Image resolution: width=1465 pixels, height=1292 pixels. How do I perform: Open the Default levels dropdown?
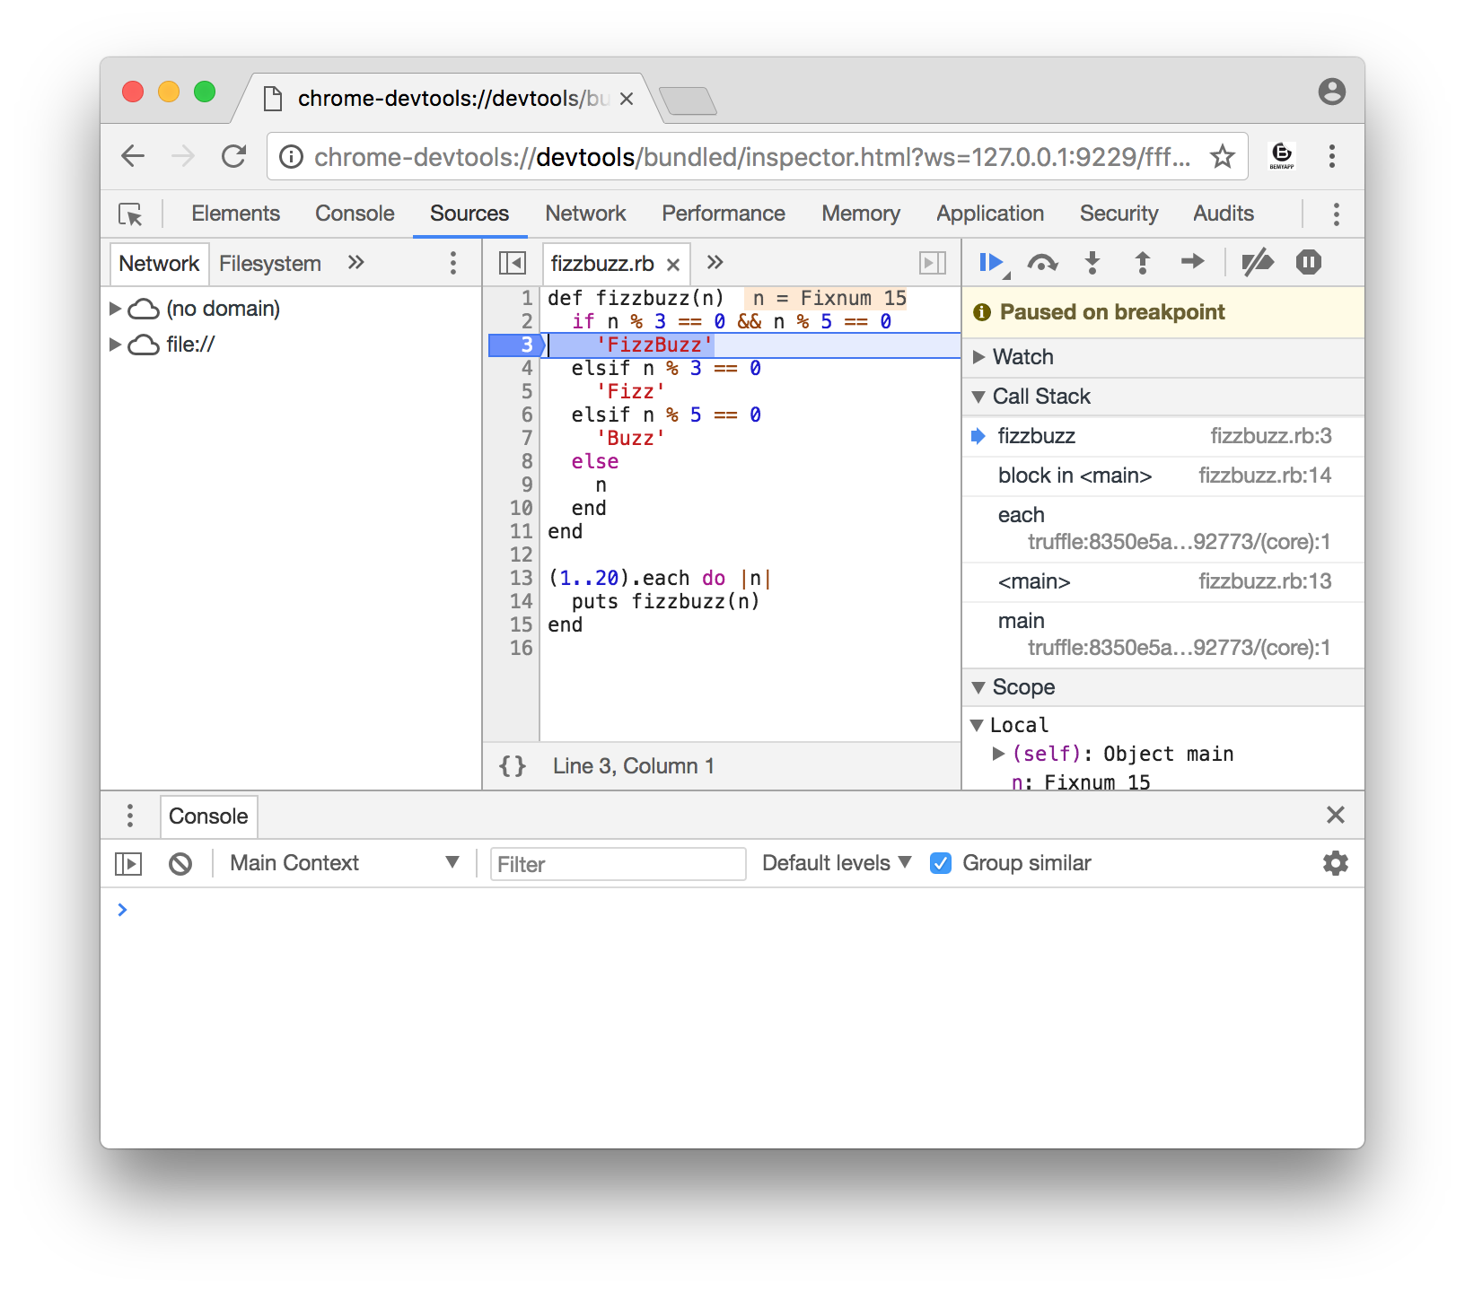(x=835, y=863)
